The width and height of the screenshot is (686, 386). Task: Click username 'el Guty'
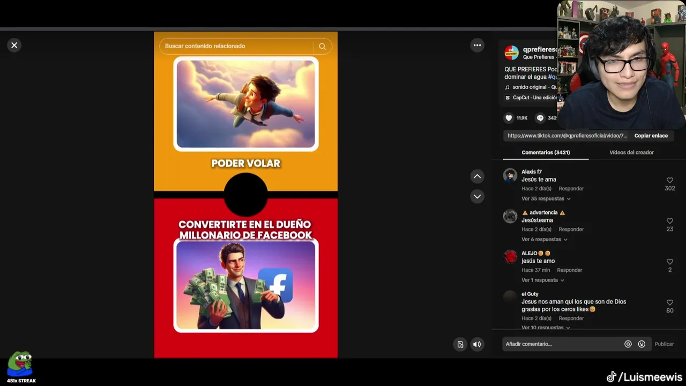(x=530, y=294)
